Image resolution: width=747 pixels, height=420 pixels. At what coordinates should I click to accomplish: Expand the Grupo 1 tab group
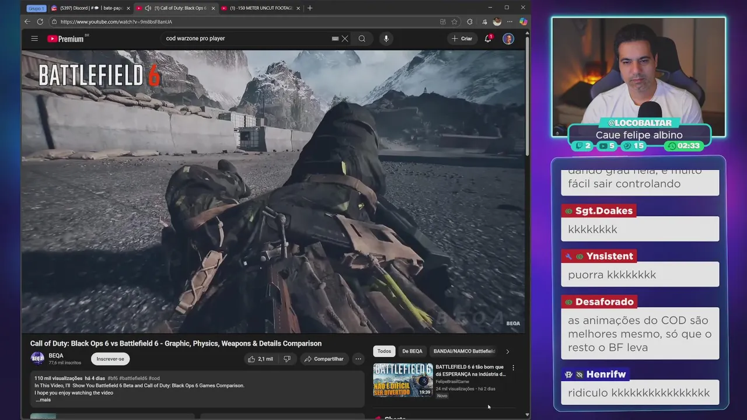36,8
